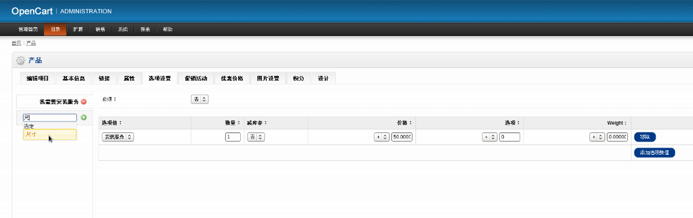Click the 选定 text in the suggestion list
Screen dimensions: 693x218
coord(29,126)
